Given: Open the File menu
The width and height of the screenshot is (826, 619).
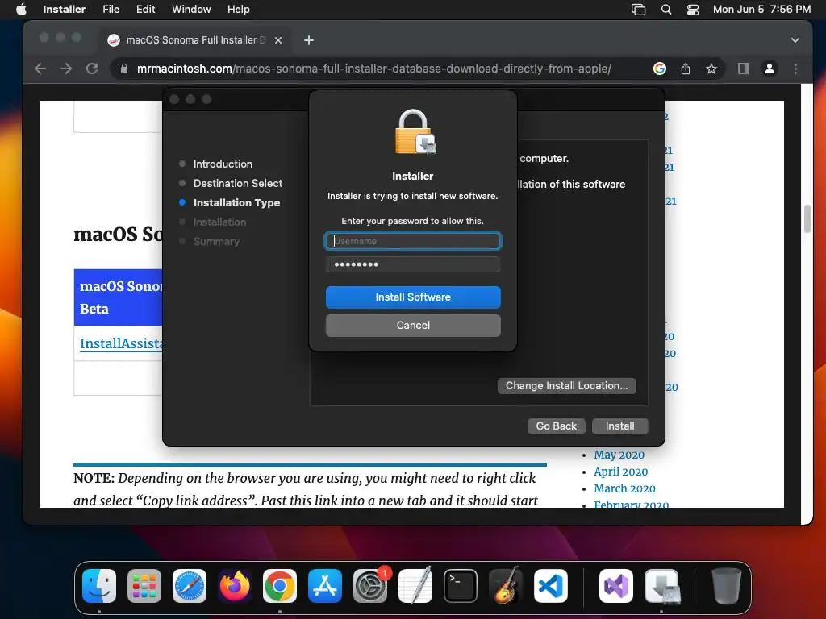Looking at the screenshot, I should [x=111, y=9].
